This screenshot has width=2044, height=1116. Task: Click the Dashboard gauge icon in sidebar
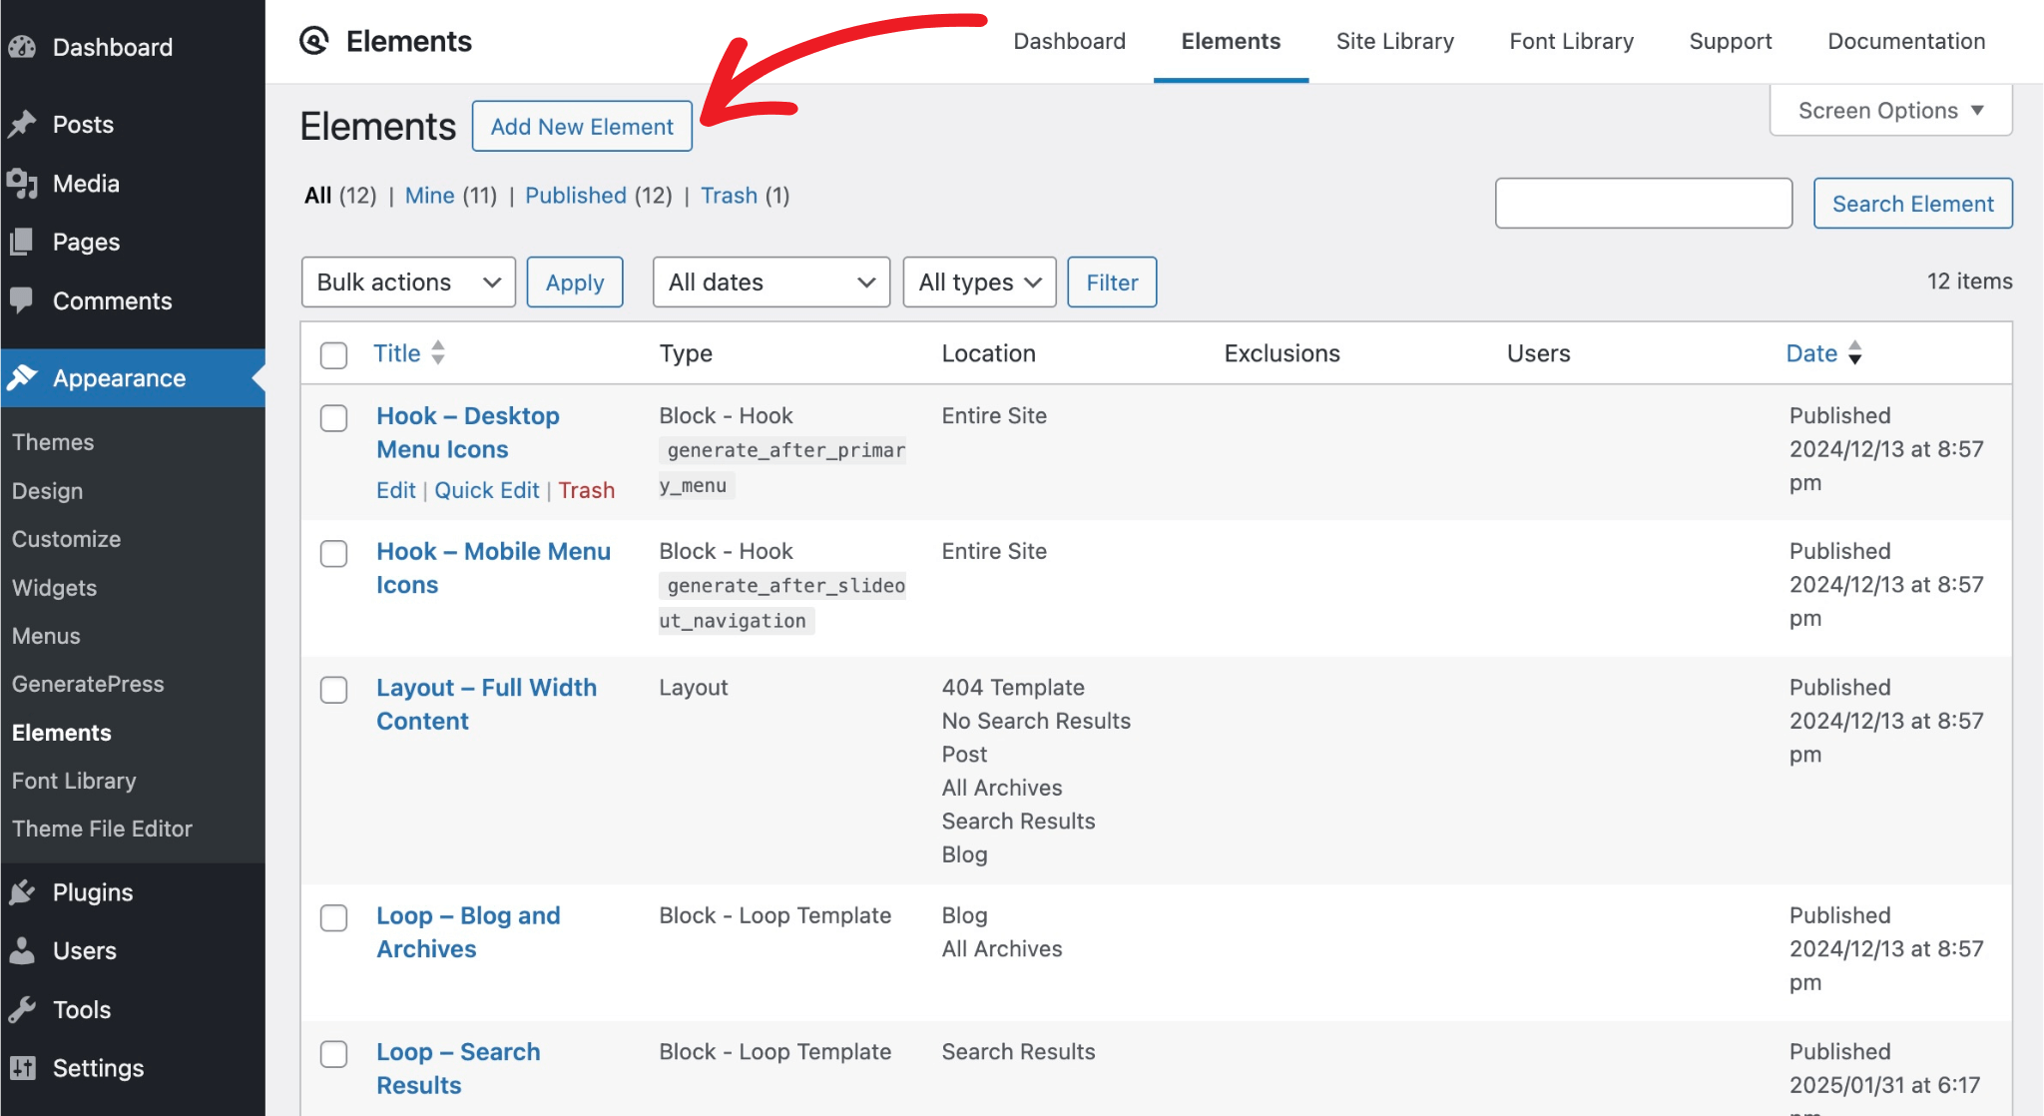click(22, 47)
